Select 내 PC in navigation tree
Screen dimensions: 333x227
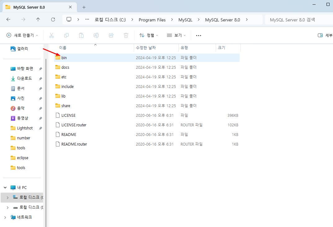[22, 188]
